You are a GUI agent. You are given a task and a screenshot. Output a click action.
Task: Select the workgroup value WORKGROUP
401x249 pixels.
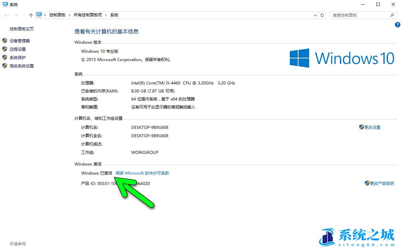145,153
